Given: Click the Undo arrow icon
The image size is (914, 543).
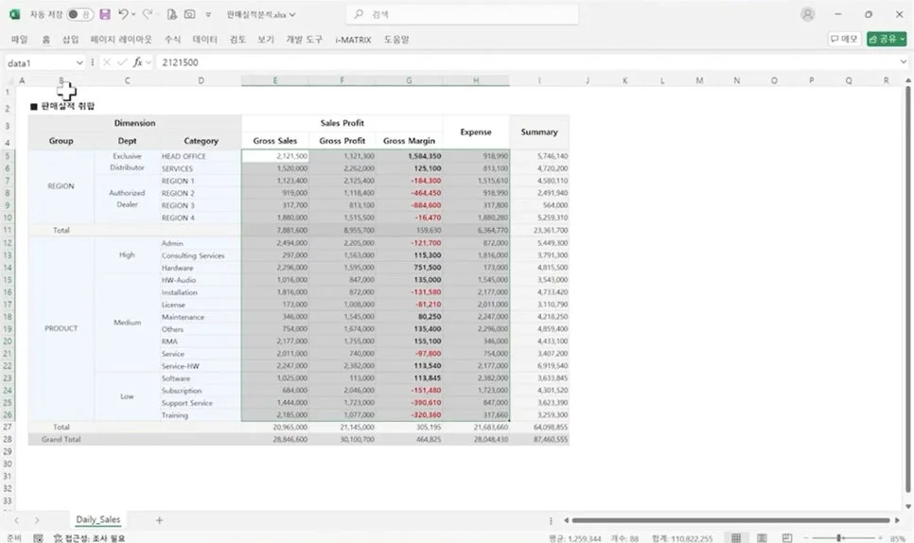Looking at the screenshot, I should [x=124, y=15].
